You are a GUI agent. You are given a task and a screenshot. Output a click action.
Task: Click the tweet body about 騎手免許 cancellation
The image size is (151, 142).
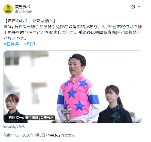coord(73,33)
